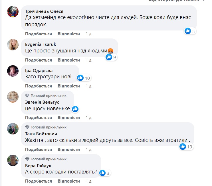
Task: Click top fan diamond badge above Таня Войтович
Action: click(x=27, y=127)
